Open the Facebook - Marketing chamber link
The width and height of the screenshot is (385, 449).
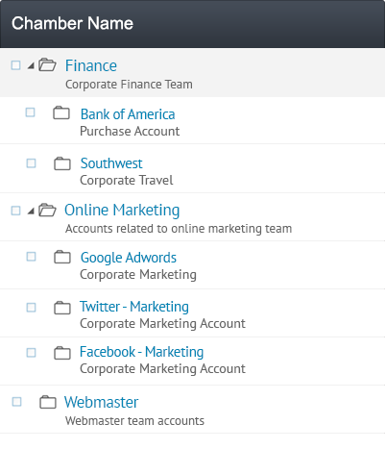tap(141, 352)
